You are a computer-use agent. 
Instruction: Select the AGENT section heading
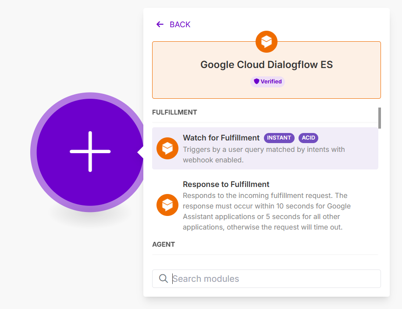coord(164,244)
